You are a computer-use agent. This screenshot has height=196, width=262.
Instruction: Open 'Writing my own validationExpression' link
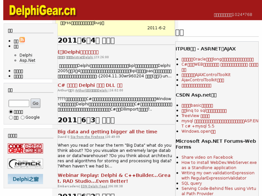click(x=218, y=176)
